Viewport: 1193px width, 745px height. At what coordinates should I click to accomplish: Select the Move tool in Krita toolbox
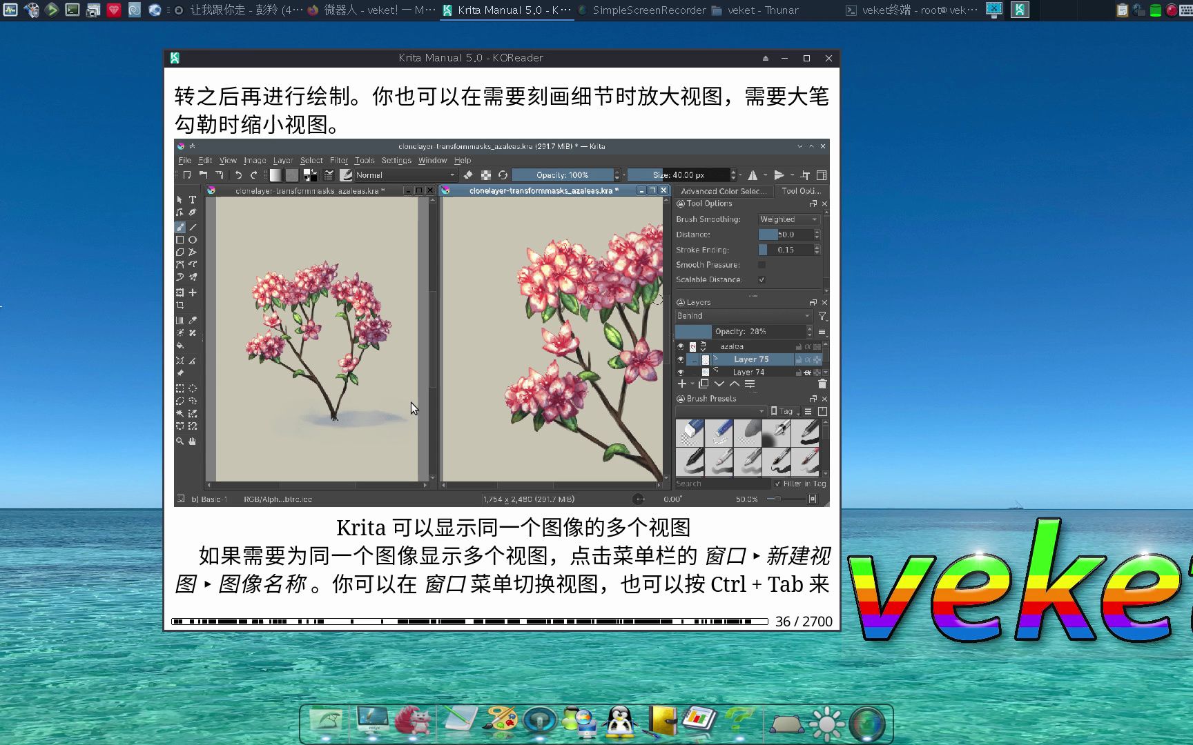tap(193, 292)
